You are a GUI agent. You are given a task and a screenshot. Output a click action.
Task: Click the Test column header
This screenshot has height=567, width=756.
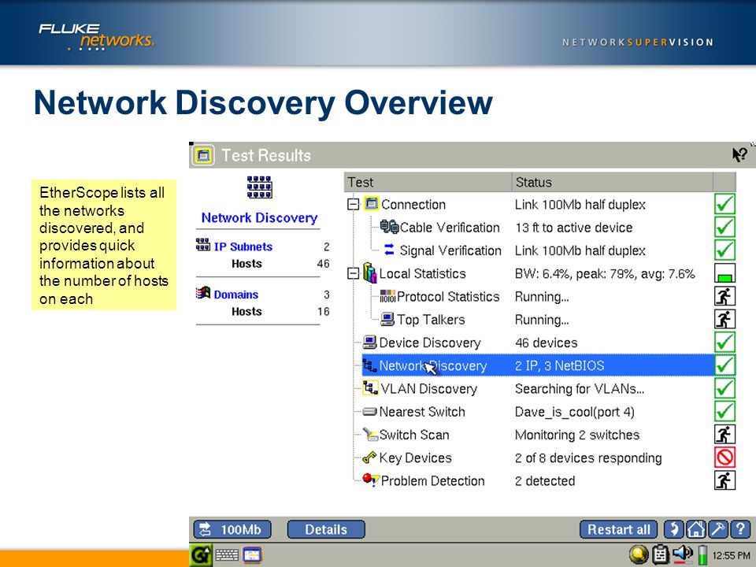tap(428, 182)
